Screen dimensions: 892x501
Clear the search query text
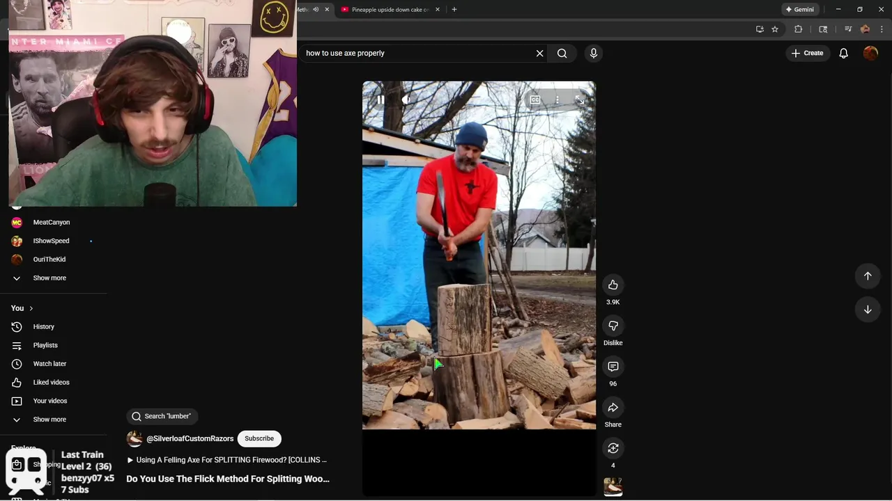(539, 53)
